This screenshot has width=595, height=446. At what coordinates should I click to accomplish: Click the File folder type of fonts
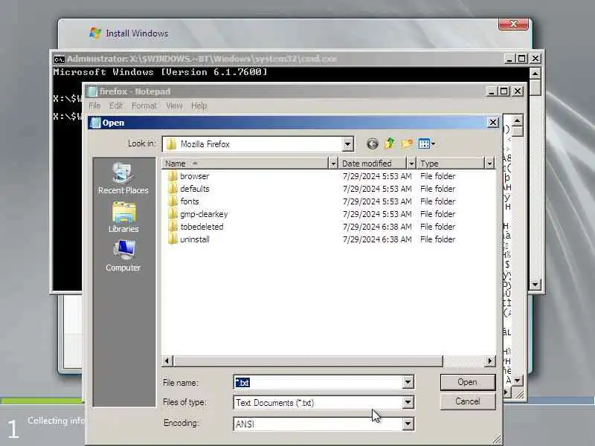[x=437, y=201]
